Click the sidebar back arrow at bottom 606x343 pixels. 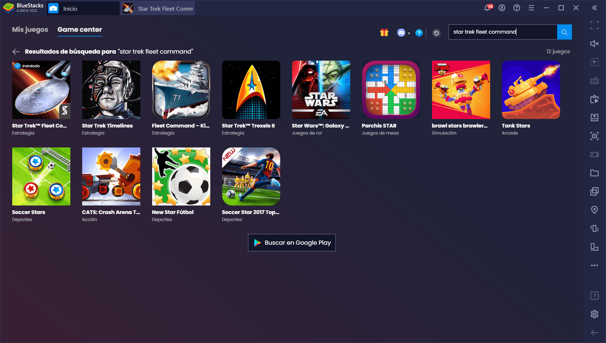tap(595, 333)
